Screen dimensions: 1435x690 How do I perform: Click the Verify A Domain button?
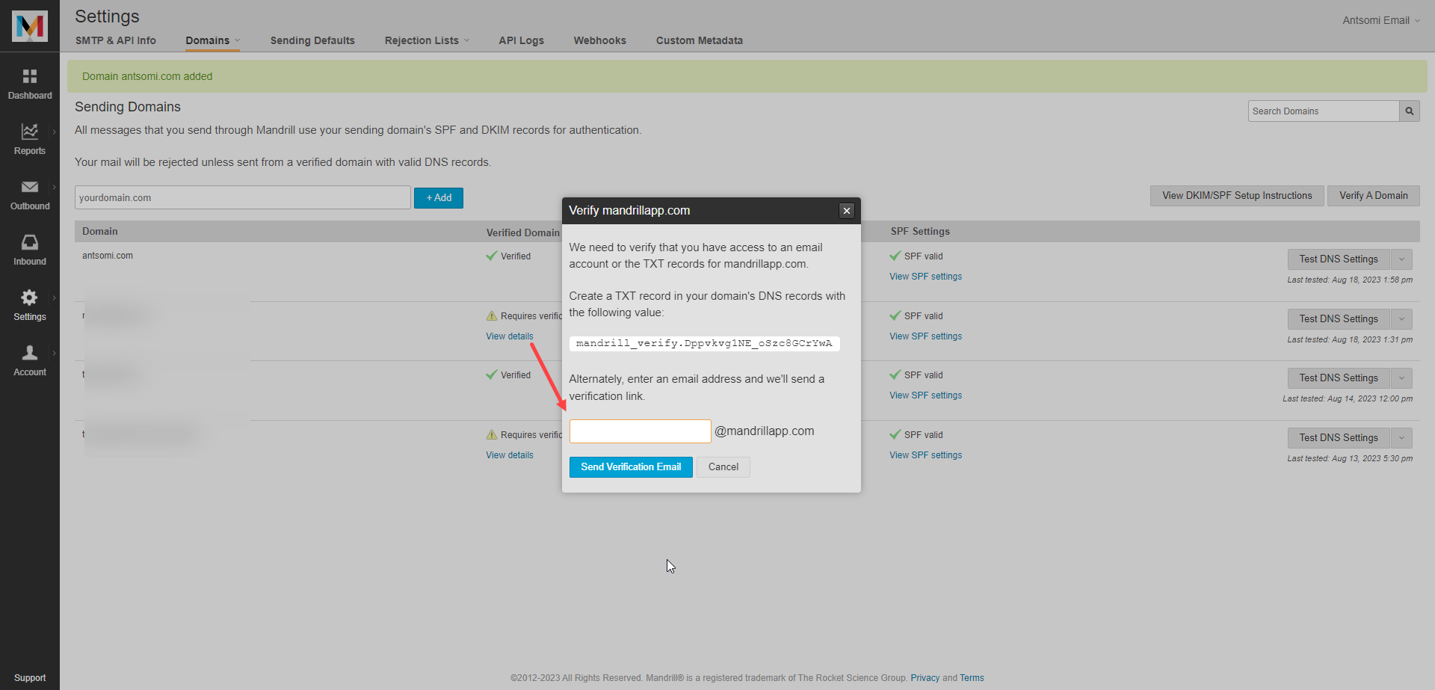[1374, 196]
